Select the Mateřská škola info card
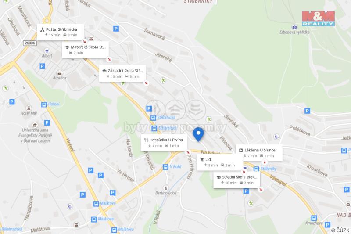The height and width of the screenshot is (234, 351). 85,50
